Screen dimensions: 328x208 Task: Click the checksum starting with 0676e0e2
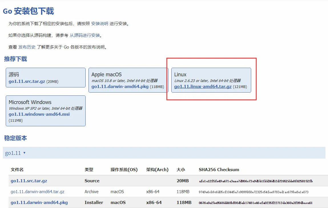(255, 203)
